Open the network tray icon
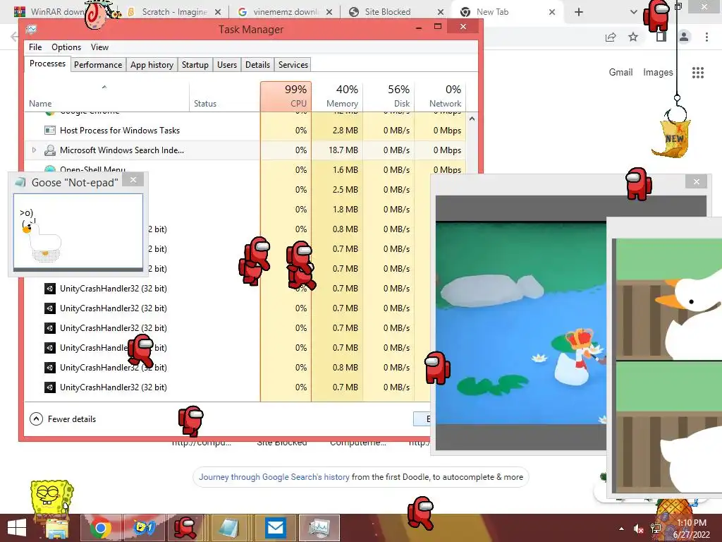722x542 pixels. coord(655,529)
